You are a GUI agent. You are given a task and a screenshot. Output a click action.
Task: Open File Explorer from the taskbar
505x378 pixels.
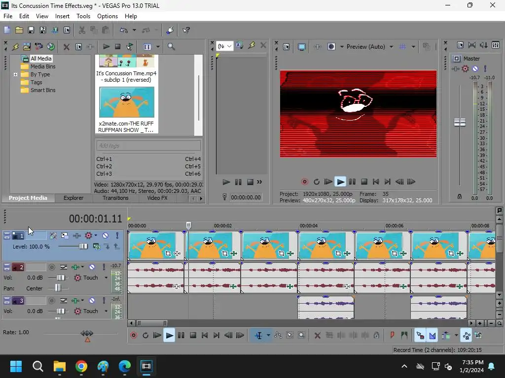coord(59,366)
